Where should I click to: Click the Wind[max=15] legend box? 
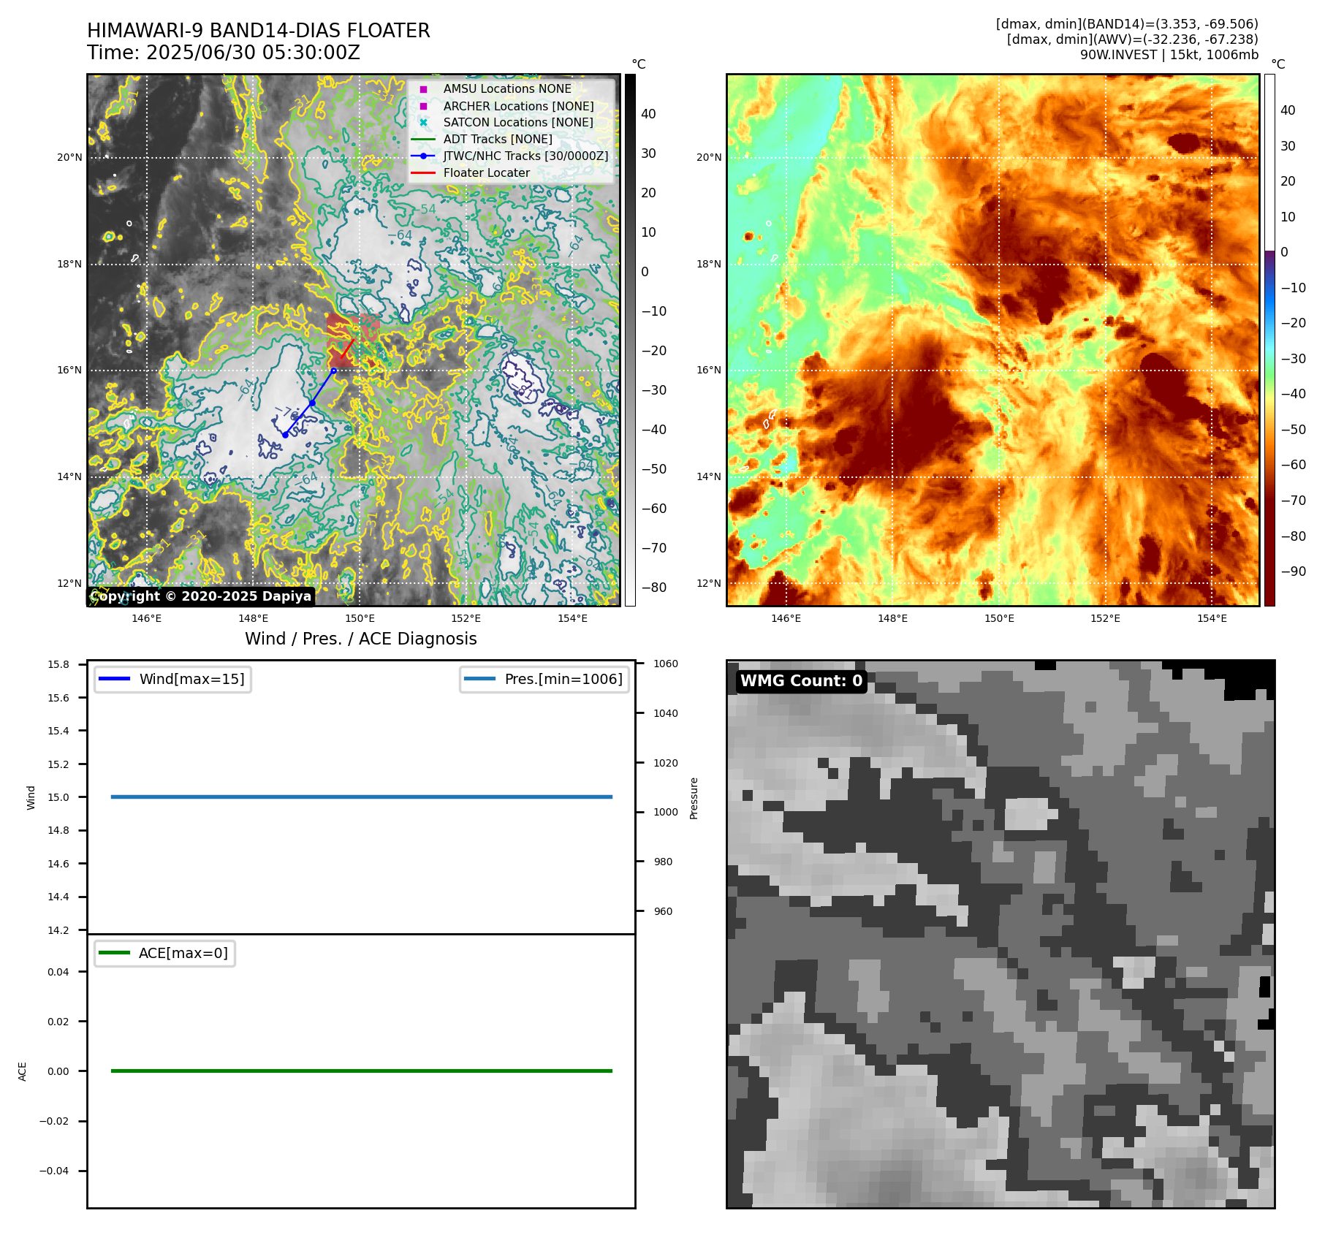(x=173, y=679)
